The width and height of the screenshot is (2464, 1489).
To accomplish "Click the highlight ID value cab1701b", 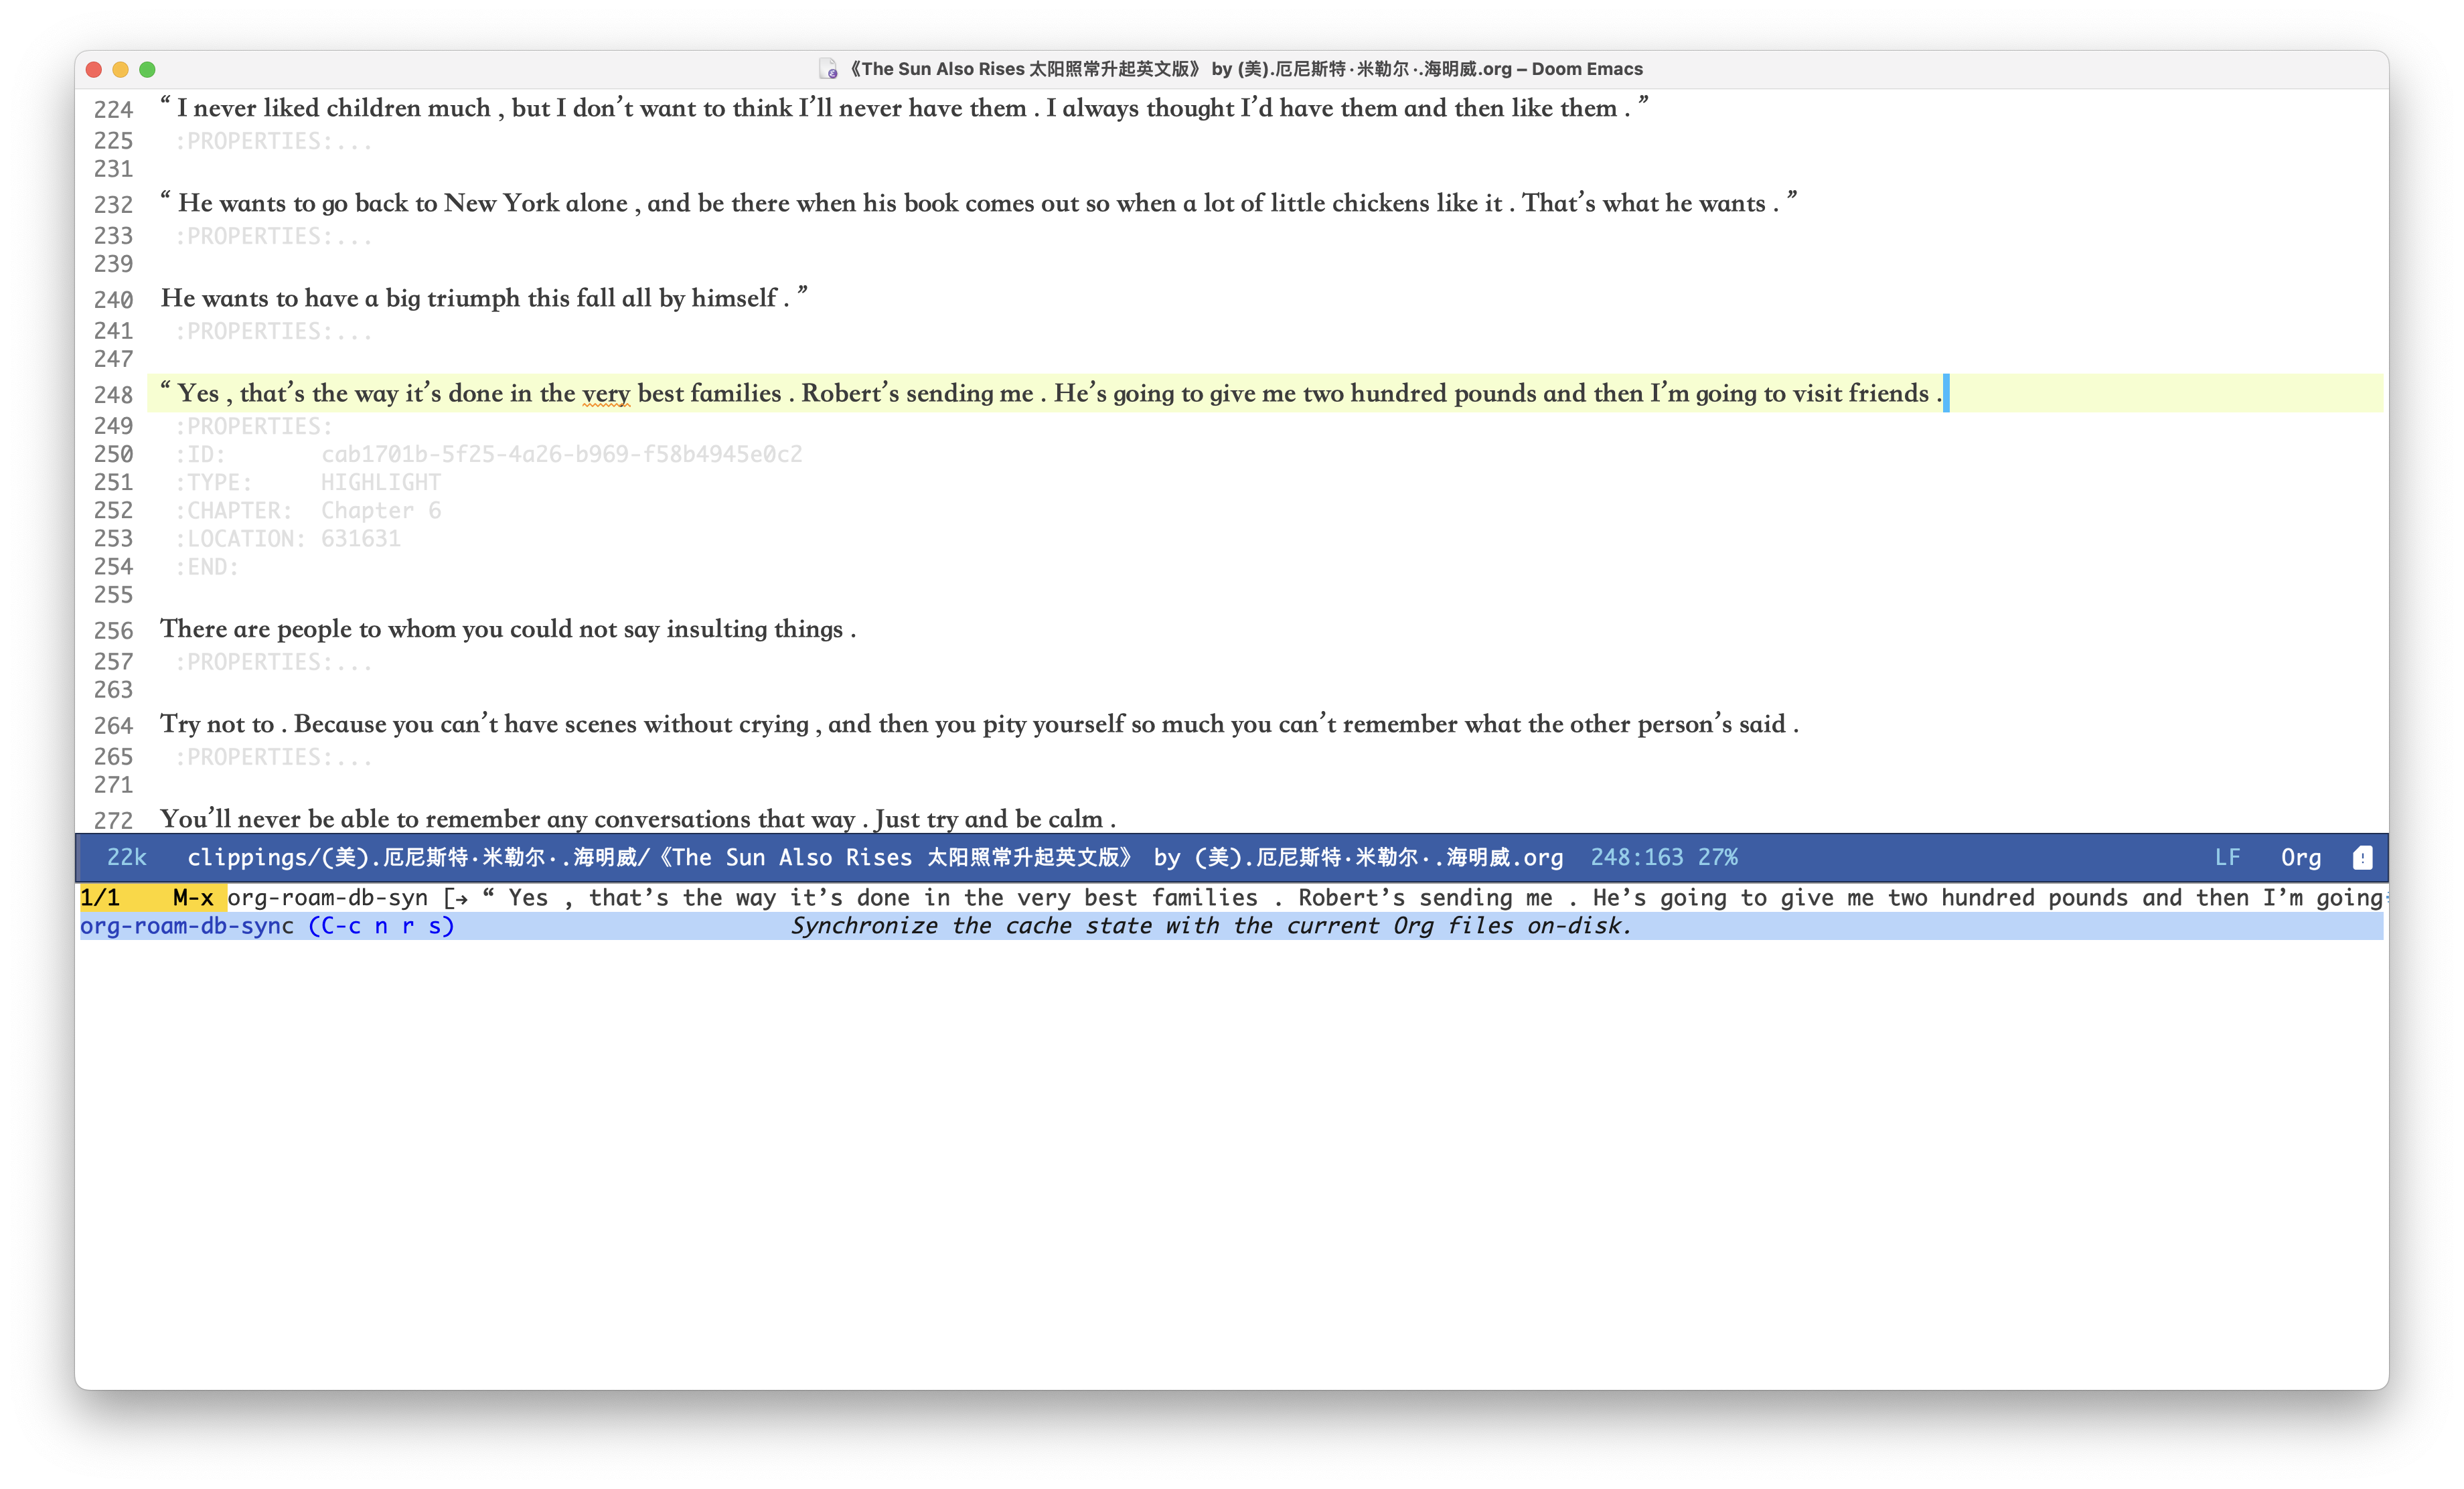I will [561, 454].
